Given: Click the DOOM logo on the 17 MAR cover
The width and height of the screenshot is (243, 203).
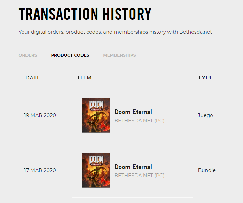Looking at the screenshot, I should click(96, 160).
